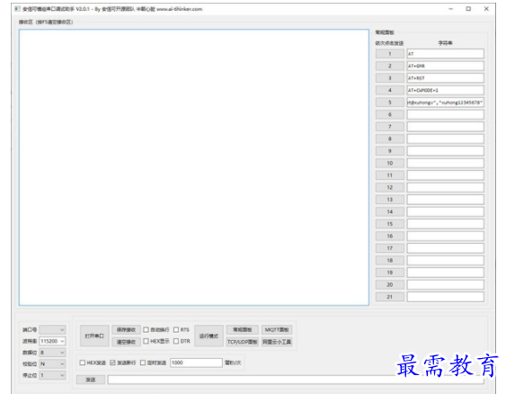Click the send text field next to 发送
Viewport: 506px width, 394px height.
(x=296, y=380)
